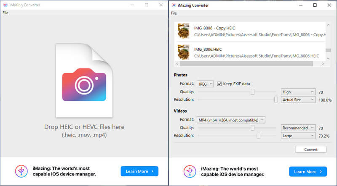Click the camera drop-zone icon in left window

tap(84, 84)
